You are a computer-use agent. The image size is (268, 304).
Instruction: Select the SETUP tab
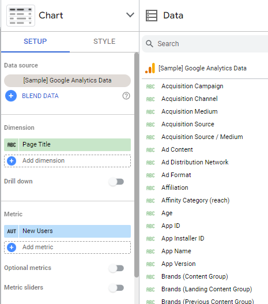tap(35, 42)
